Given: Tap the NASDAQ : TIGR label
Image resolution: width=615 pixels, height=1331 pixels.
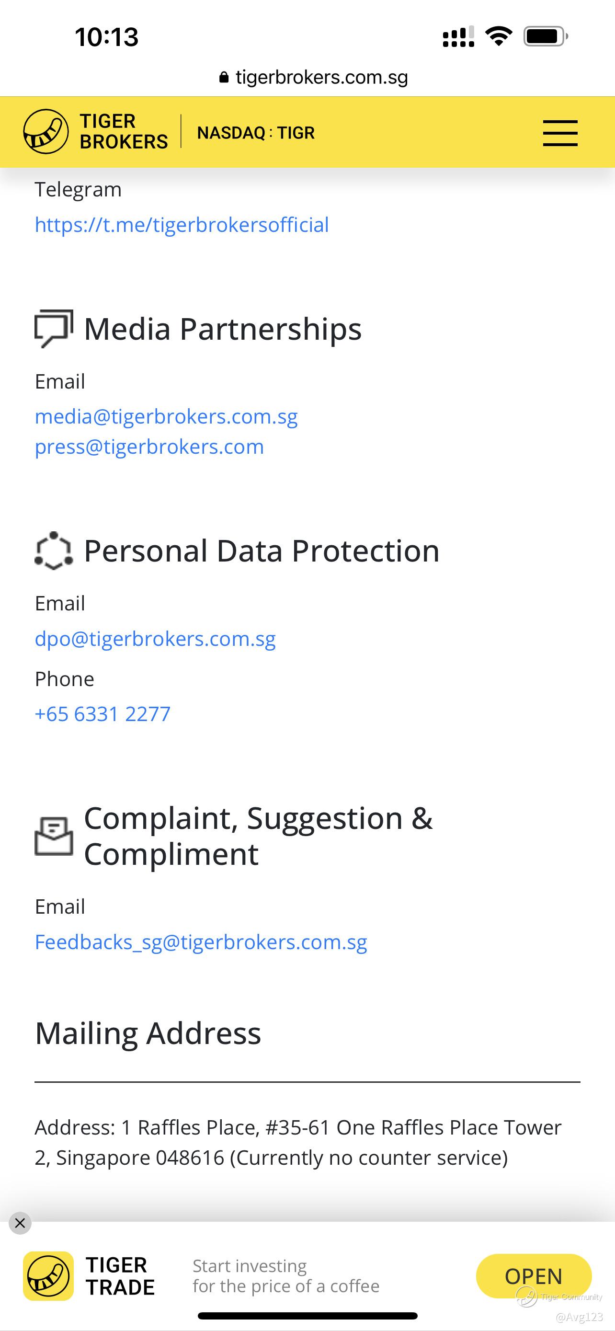Looking at the screenshot, I should coord(256,133).
